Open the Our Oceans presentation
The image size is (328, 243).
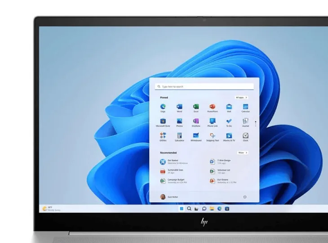[223, 181]
